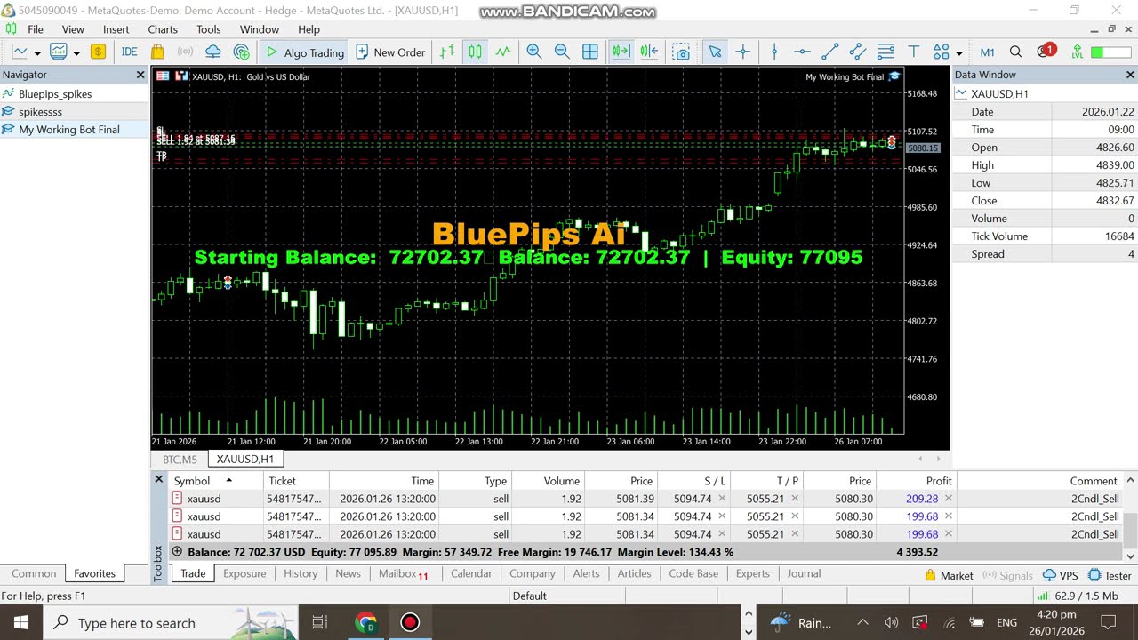This screenshot has height=640, width=1138.
Task: Open the Exposure tab in Toolbox
Action: [244, 573]
